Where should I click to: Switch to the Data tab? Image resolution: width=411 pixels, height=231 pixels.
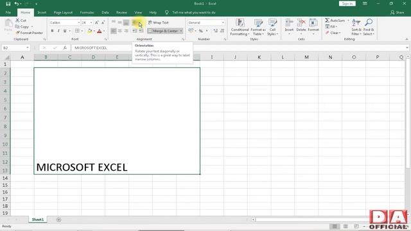pos(105,13)
